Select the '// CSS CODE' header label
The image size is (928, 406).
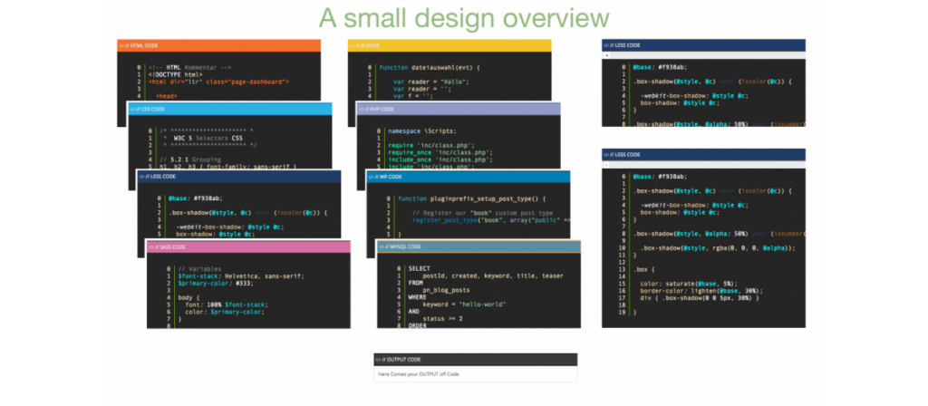[150, 109]
